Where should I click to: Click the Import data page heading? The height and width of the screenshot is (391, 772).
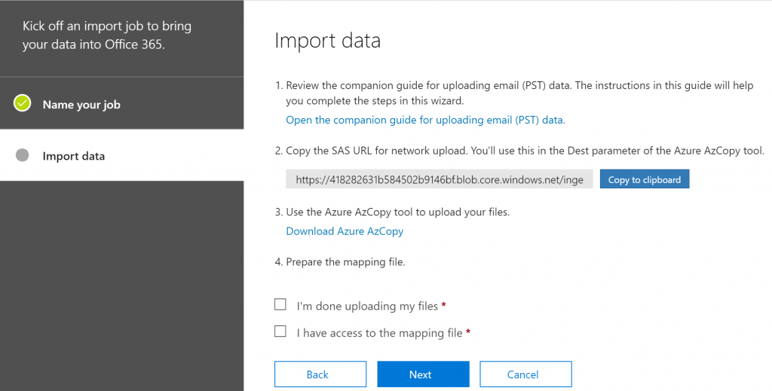327,41
